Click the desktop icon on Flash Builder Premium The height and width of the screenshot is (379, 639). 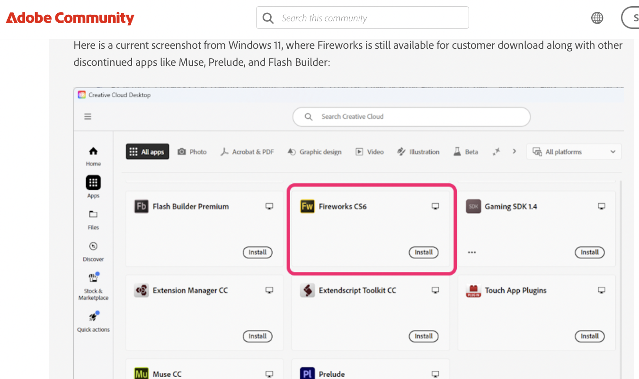point(269,207)
